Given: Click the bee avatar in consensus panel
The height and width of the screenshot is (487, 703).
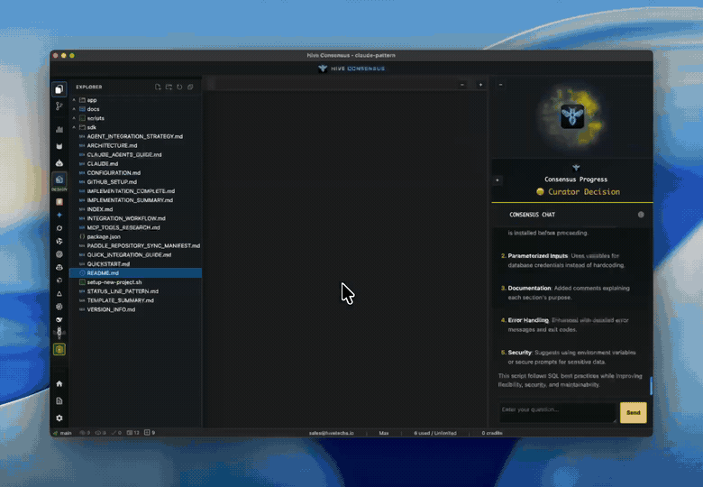Looking at the screenshot, I should point(572,116).
